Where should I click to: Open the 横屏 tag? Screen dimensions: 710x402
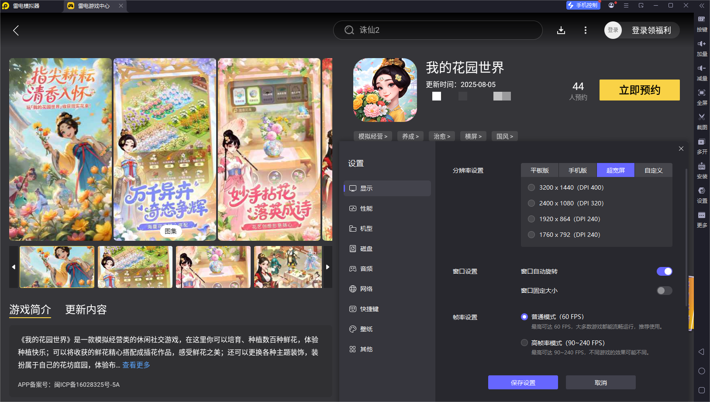pyautogui.click(x=473, y=136)
